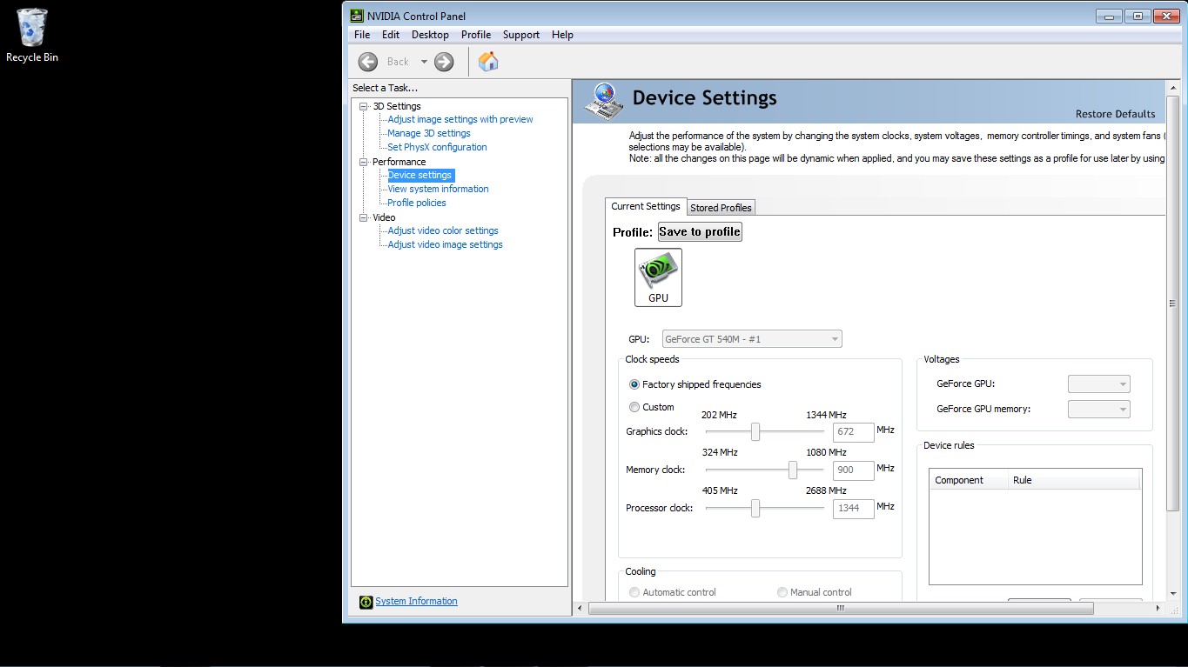Click the Memory clock MHz value field
This screenshot has width=1188, height=667.
(853, 470)
